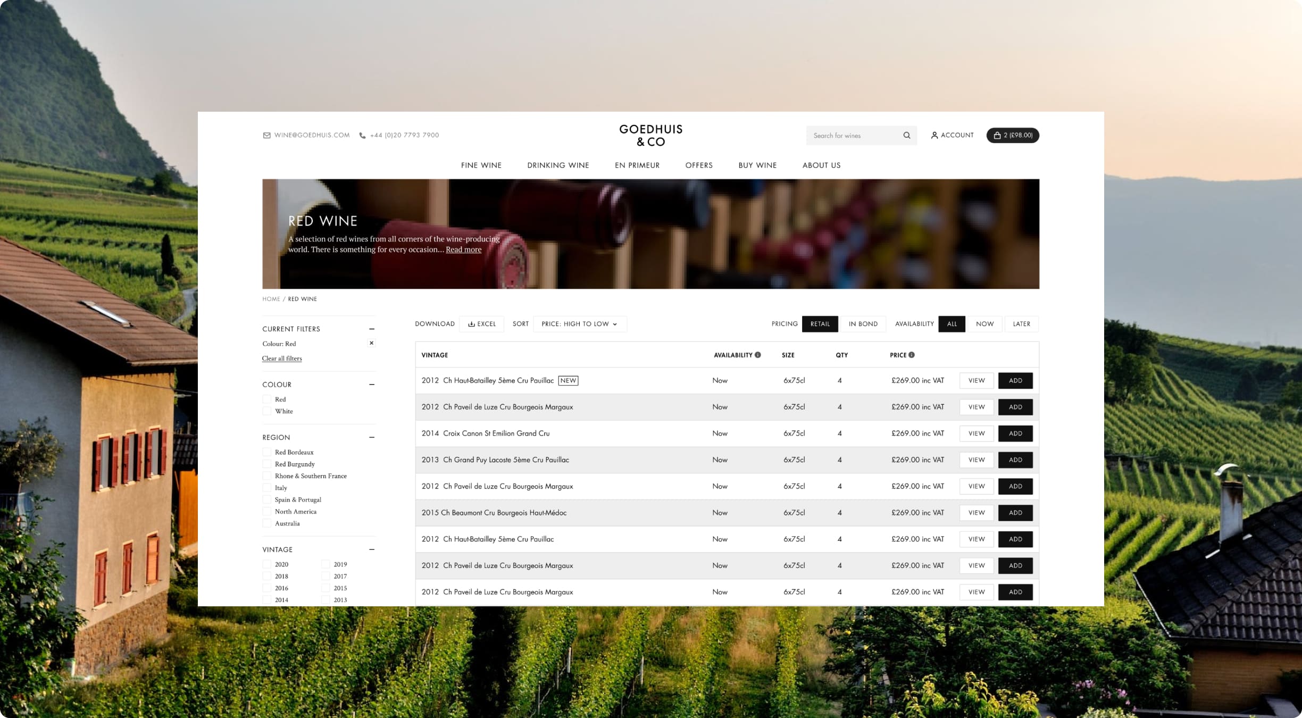The image size is (1302, 718).
Task: Tick the Red Burgundy region checkbox
Action: [x=267, y=464]
